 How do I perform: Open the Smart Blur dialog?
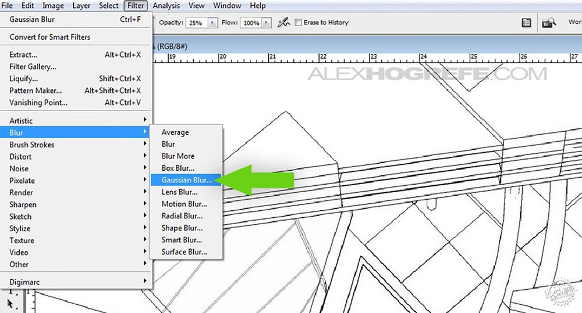pyautogui.click(x=186, y=240)
